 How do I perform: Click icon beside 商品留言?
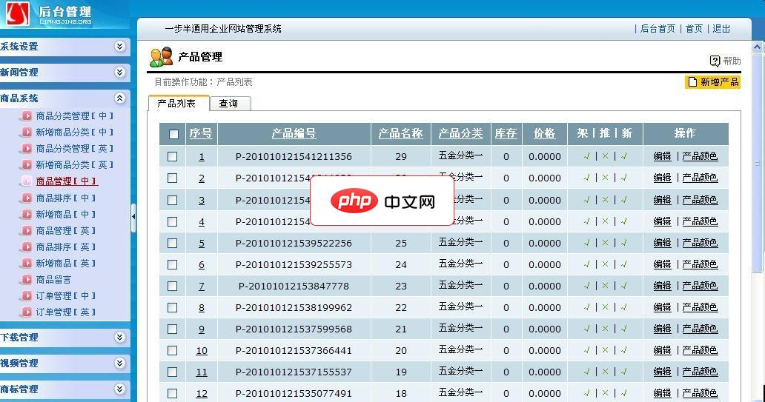[27, 279]
